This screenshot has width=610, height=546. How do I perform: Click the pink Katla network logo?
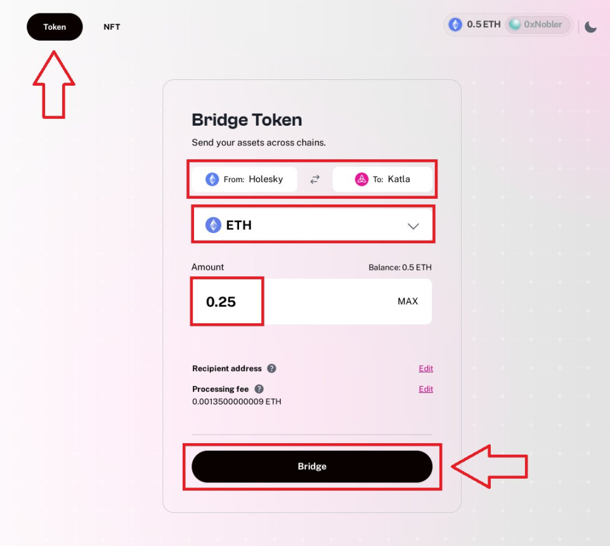(x=361, y=179)
